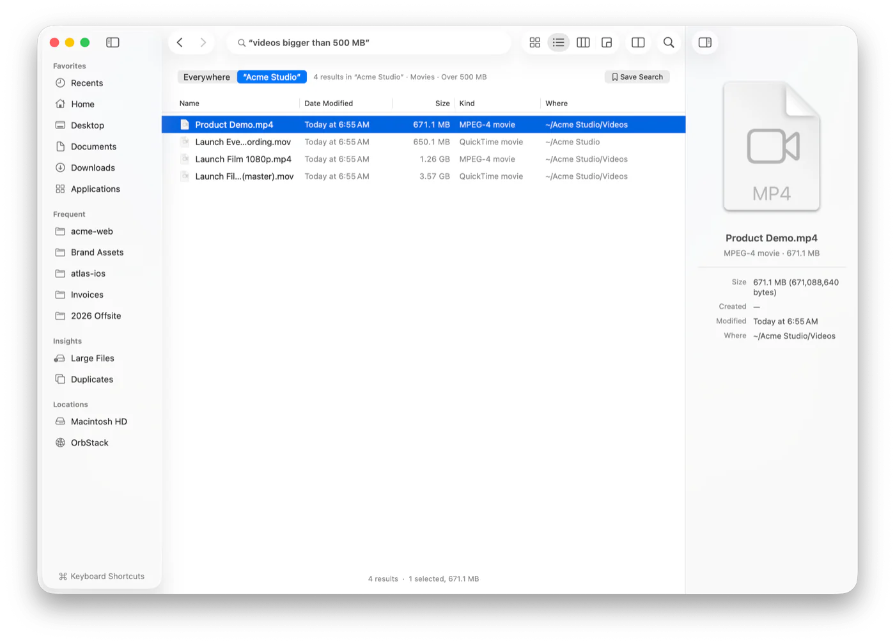Screen dimensions: 895x643
Task: Go back with the left chevron
Action: 180,42
